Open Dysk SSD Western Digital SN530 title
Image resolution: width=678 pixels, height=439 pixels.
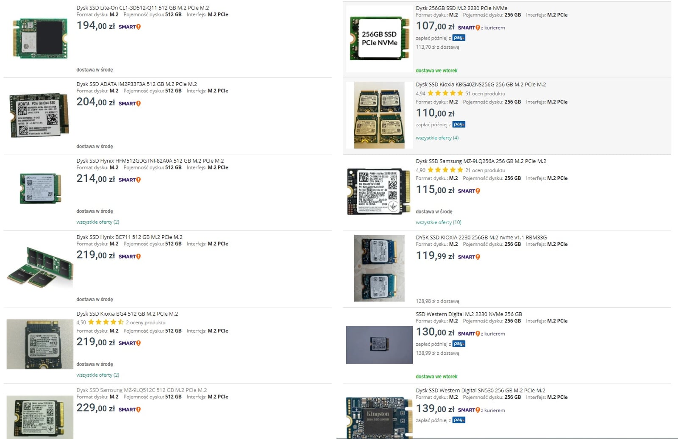480,390
